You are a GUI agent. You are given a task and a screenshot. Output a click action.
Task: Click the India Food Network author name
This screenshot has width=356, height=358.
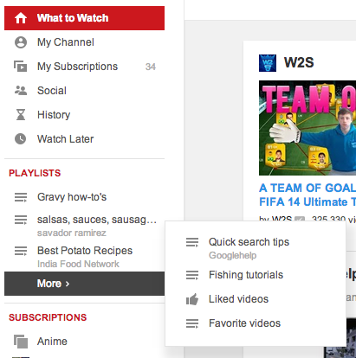(x=78, y=264)
